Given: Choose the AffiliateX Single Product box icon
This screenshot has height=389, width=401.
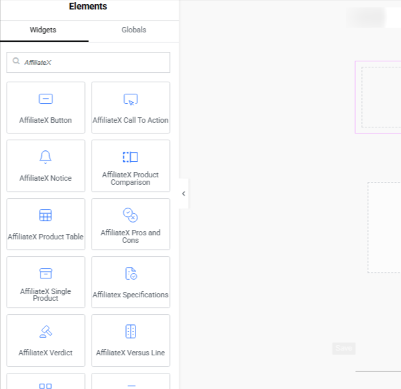Looking at the screenshot, I should coord(46,274).
